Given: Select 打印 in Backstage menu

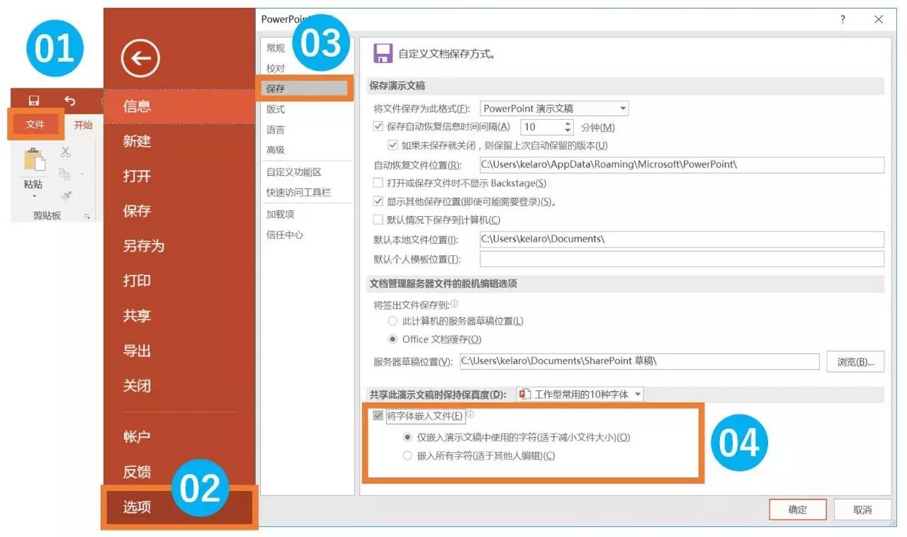Looking at the screenshot, I should point(137,281).
